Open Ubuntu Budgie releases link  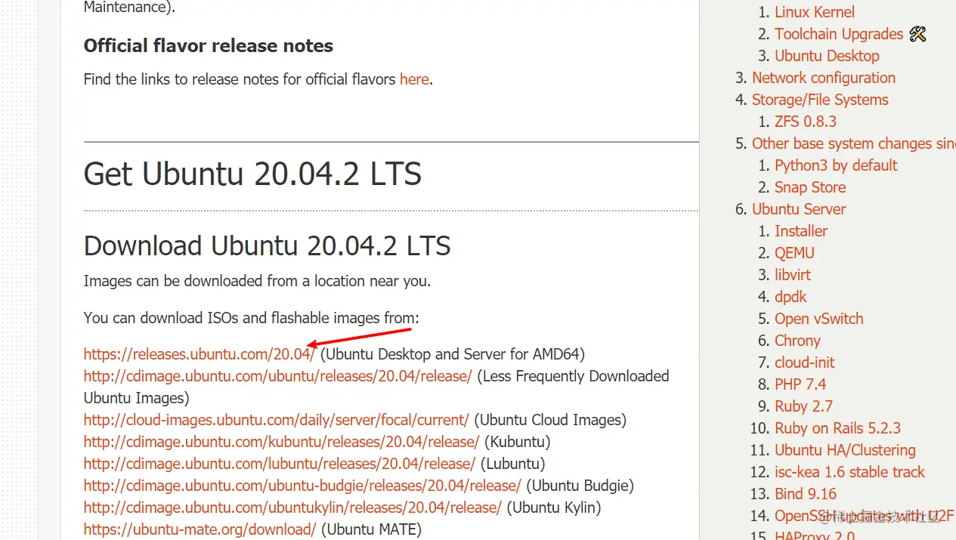302,486
